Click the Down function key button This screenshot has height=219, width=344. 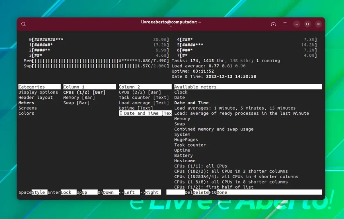coord(111,192)
